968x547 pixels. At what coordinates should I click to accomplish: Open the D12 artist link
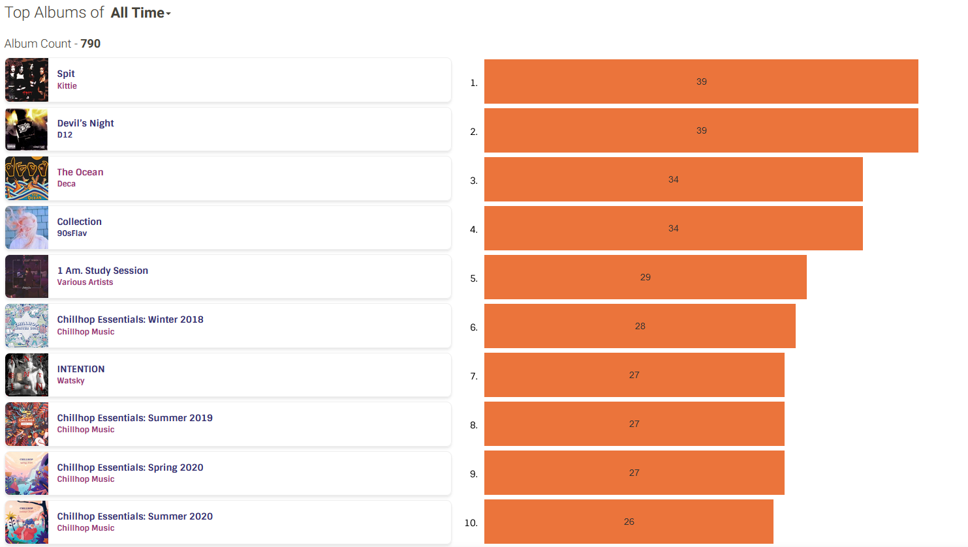click(x=65, y=135)
